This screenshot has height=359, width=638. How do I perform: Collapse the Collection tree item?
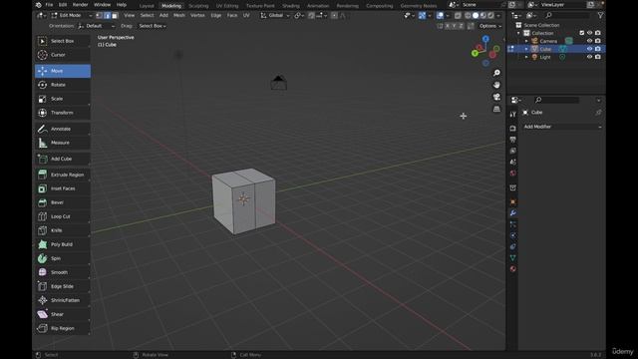518,33
